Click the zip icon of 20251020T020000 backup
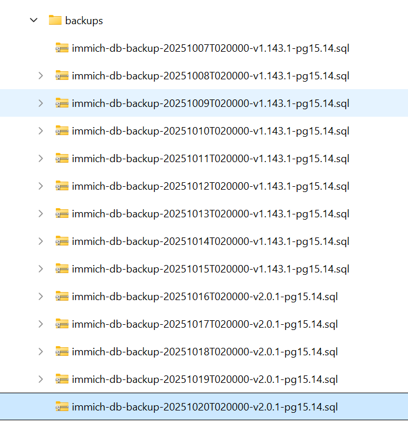This screenshot has width=408, height=426. 62,406
